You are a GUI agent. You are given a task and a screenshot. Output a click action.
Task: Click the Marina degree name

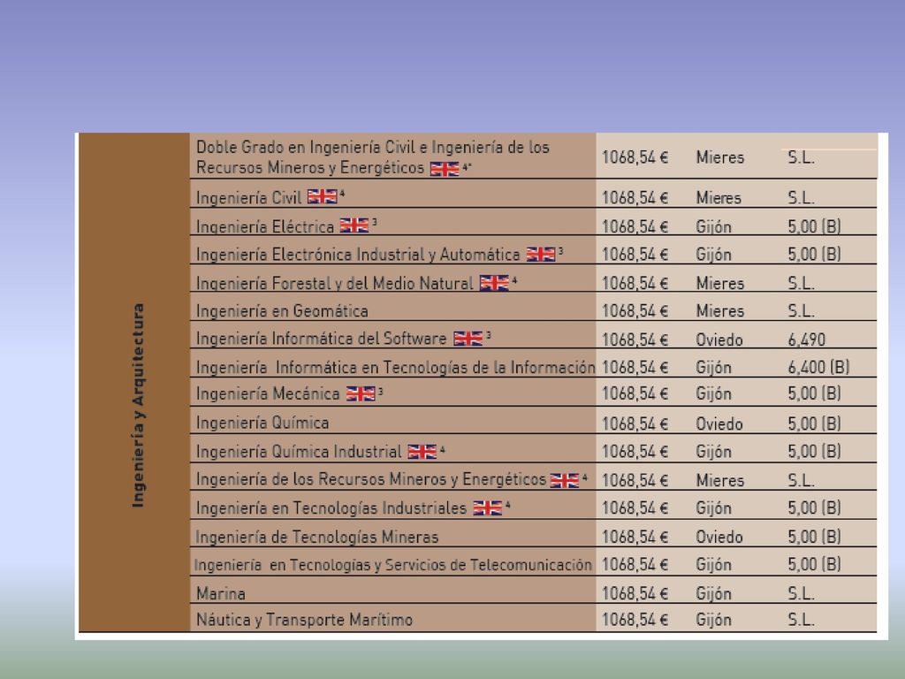click(220, 593)
